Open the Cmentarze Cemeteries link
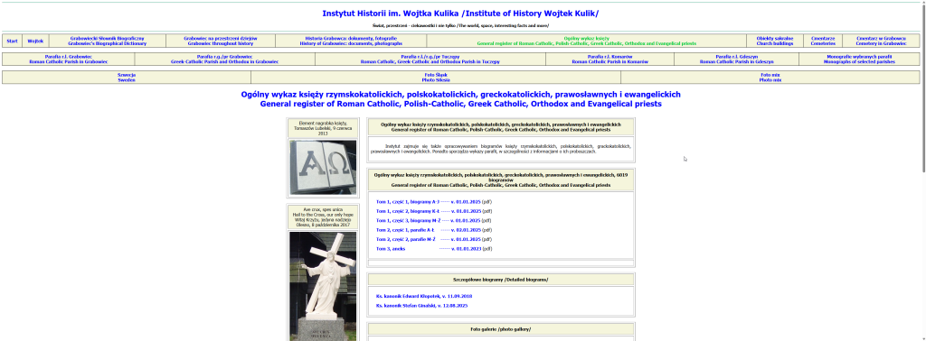Image resolution: width=926 pixels, height=341 pixels. coord(823,41)
